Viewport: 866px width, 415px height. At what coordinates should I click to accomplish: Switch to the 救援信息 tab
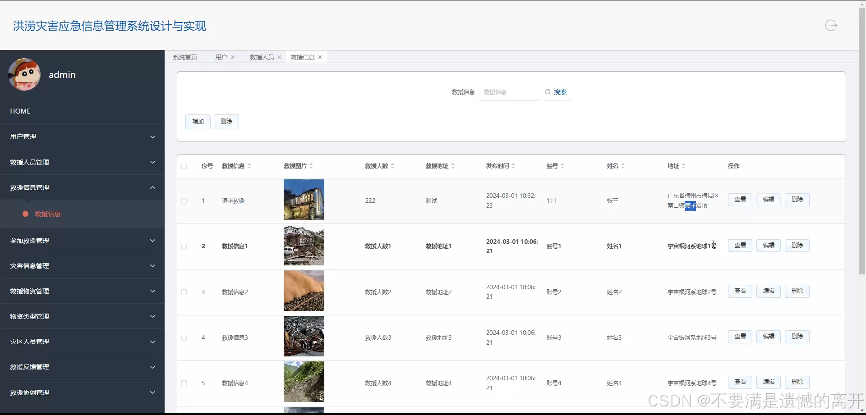pyautogui.click(x=302, y=57)
